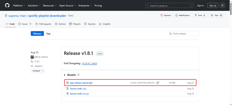
Task: Switch to the Code tab
Action: point(10,24)
